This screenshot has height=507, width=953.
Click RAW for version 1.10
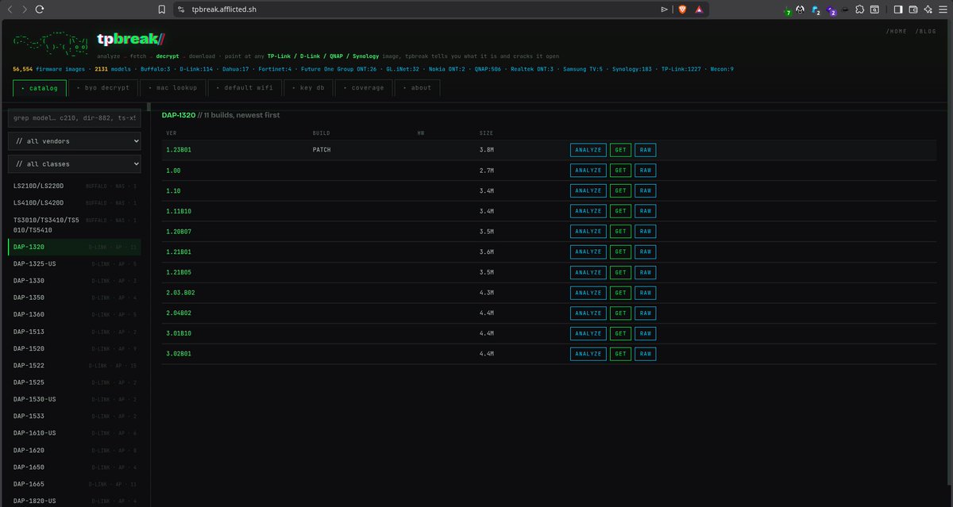(x=645, y=190)
